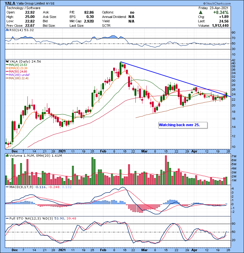Click the SCTR label
This screenshot has width=244, height=253.
tap(106, 26)
